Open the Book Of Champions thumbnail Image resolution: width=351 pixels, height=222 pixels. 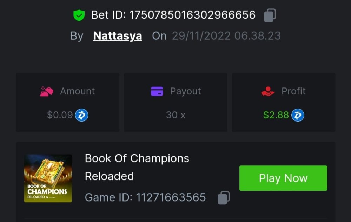coord(48,178)
